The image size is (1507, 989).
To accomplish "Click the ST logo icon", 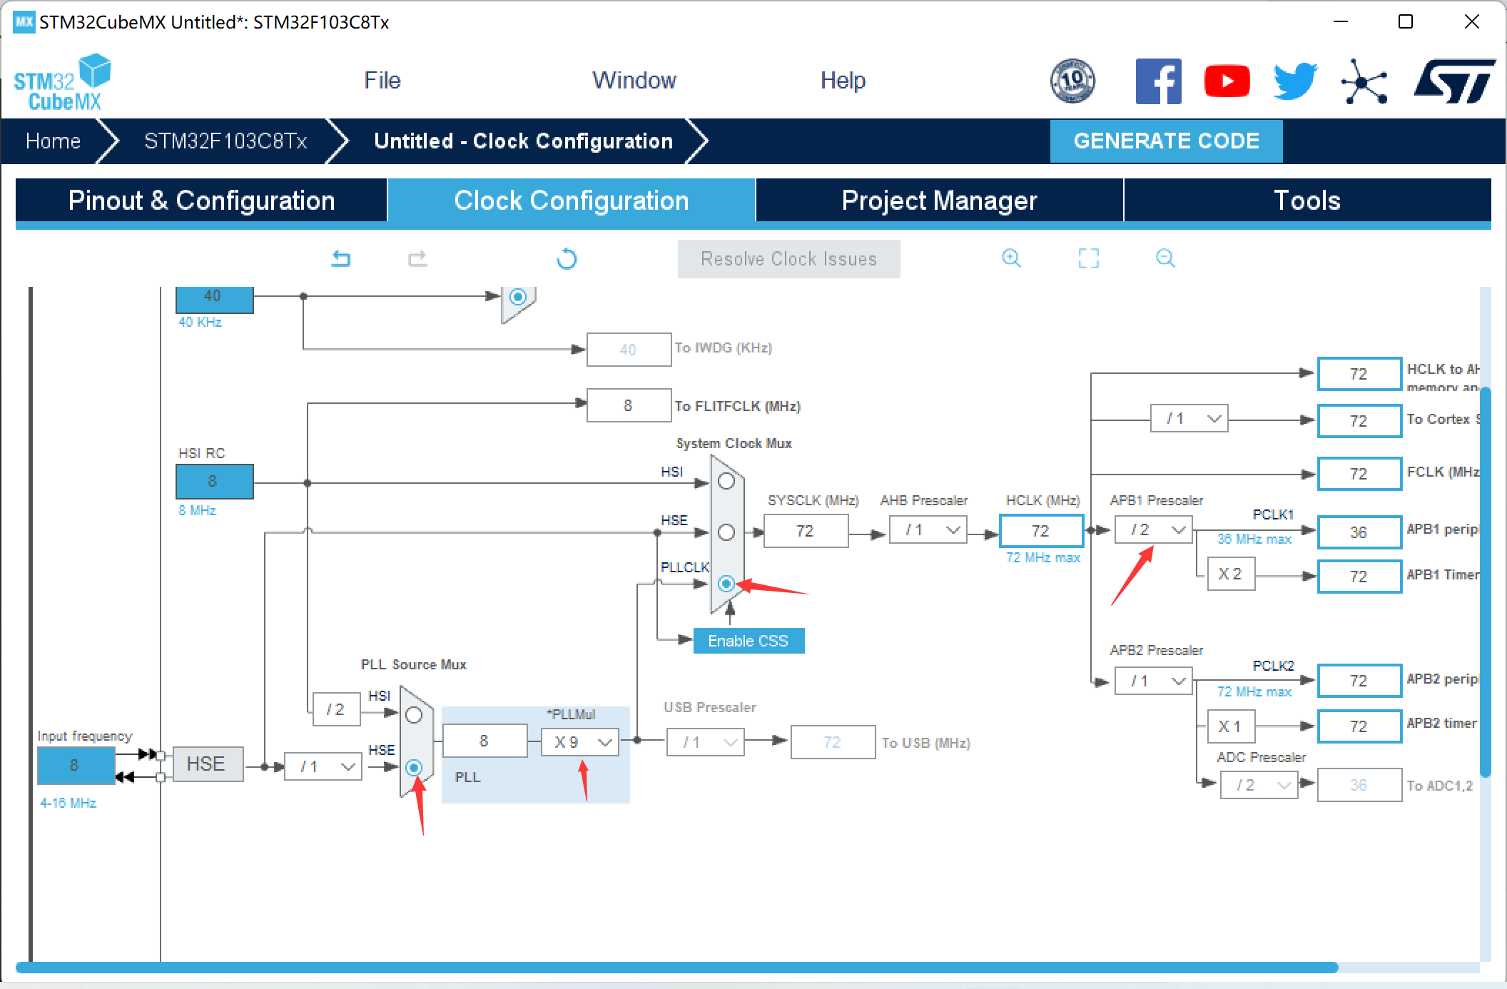I will tap(1456, 81).
